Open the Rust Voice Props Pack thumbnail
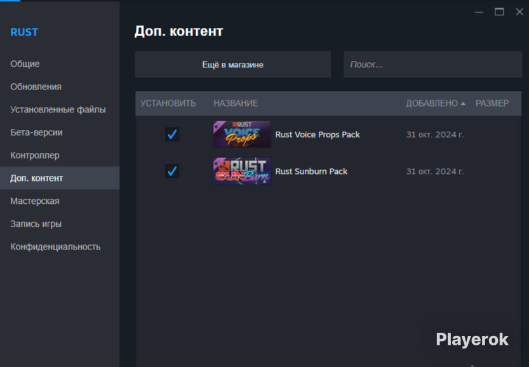The width and height of the screenshot is (529, 367). [242, 134]
